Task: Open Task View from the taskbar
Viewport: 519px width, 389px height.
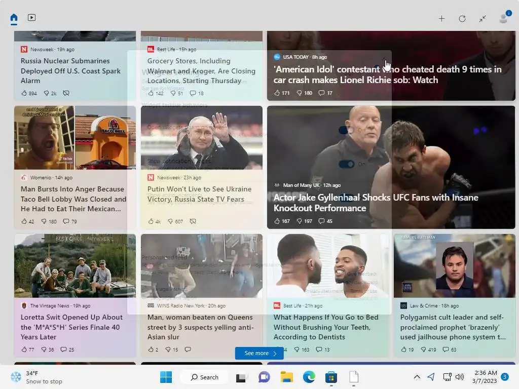Action: (x=241, y=377)
